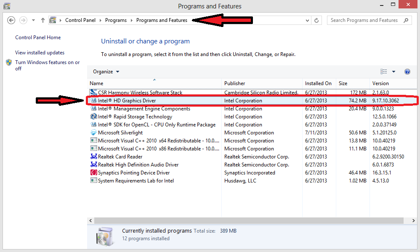Open Control Panel Home link
This screenshot has height=252, width=420.
38,38
